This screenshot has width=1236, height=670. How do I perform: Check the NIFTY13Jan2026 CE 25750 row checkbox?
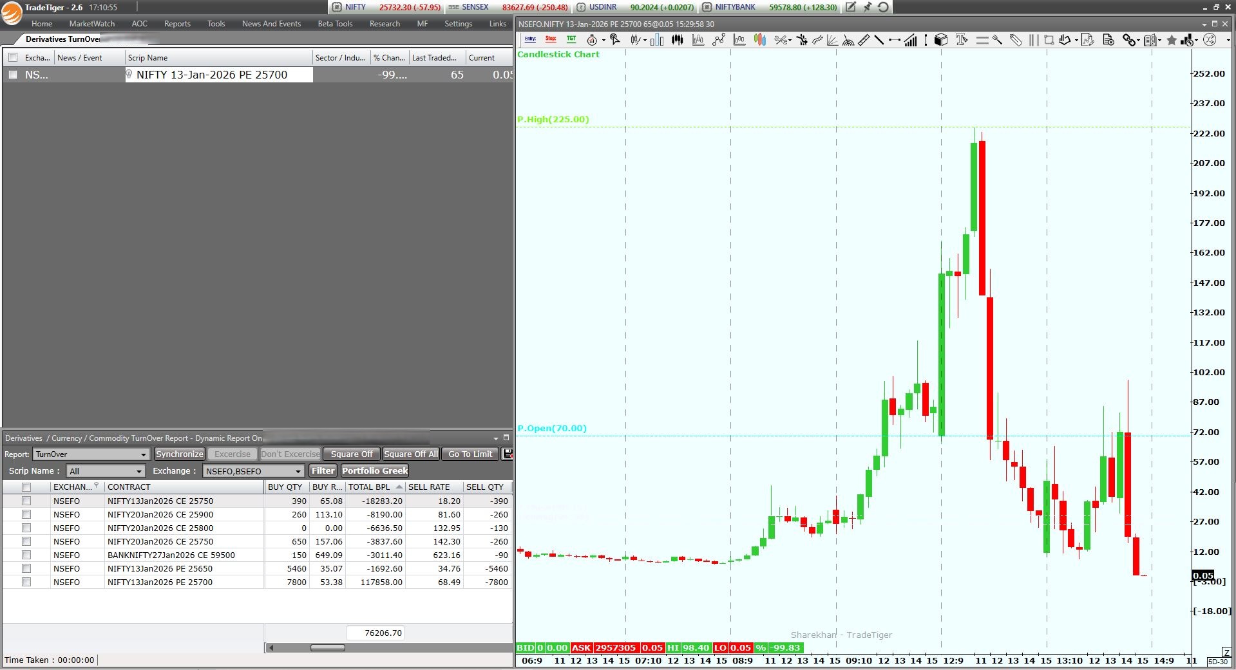[26, 501]
